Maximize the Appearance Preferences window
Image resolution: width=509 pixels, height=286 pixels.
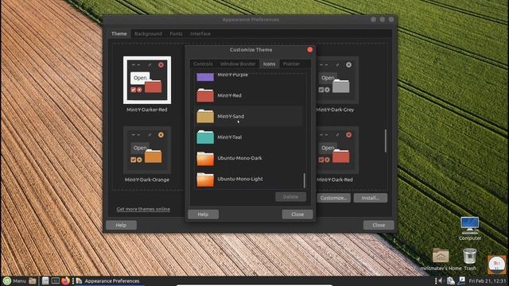click(x=383, y=19)
